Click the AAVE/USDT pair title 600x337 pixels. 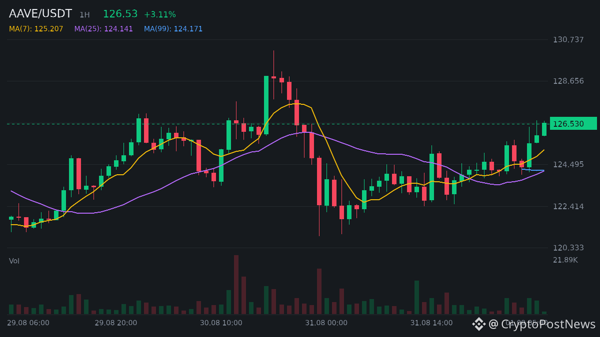click(40, 14)
